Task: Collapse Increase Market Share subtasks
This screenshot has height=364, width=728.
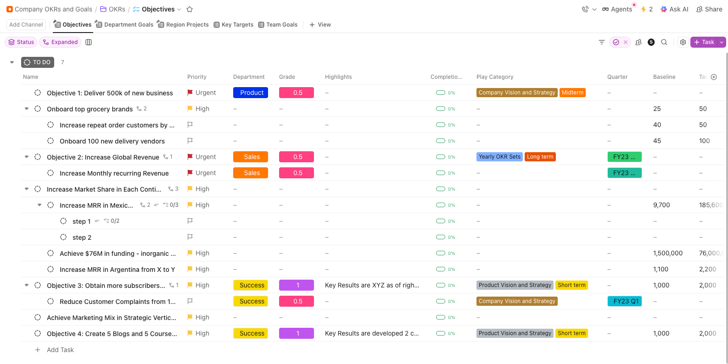Action: point(27,189)
